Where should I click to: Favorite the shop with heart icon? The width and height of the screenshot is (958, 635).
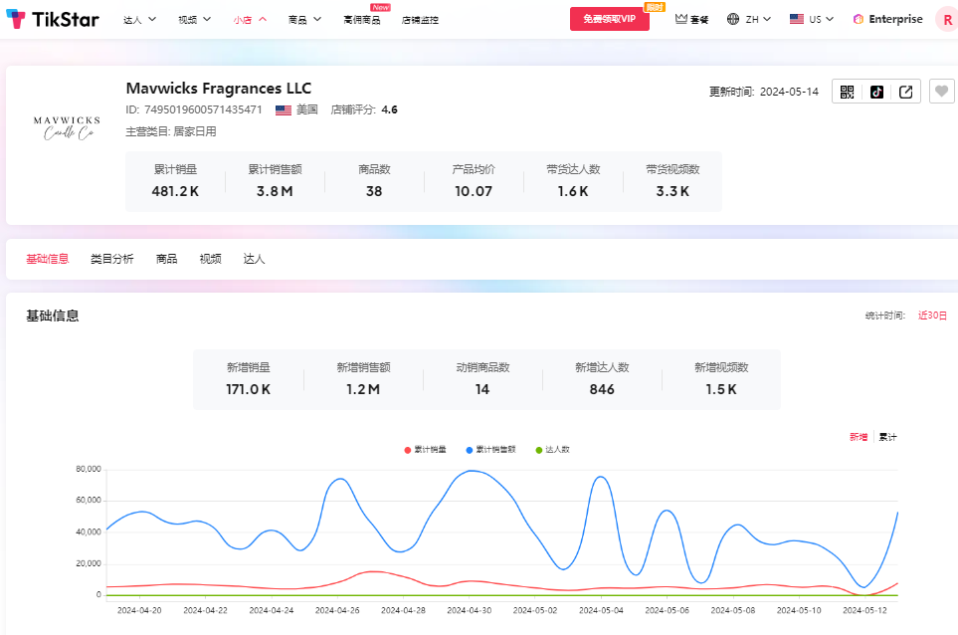pos(941,92)
